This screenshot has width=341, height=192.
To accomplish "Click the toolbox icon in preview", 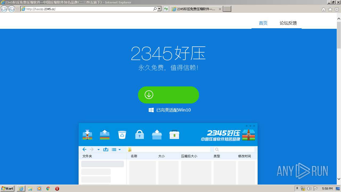I will (x=174, y=135).
